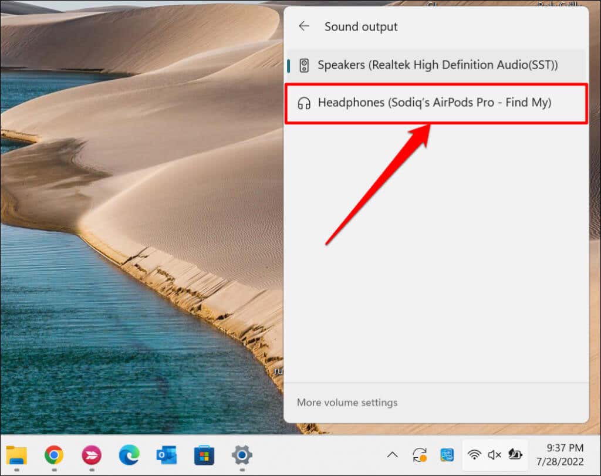Open Microsoft Store from the taskbar

click(x=204, y=455)
